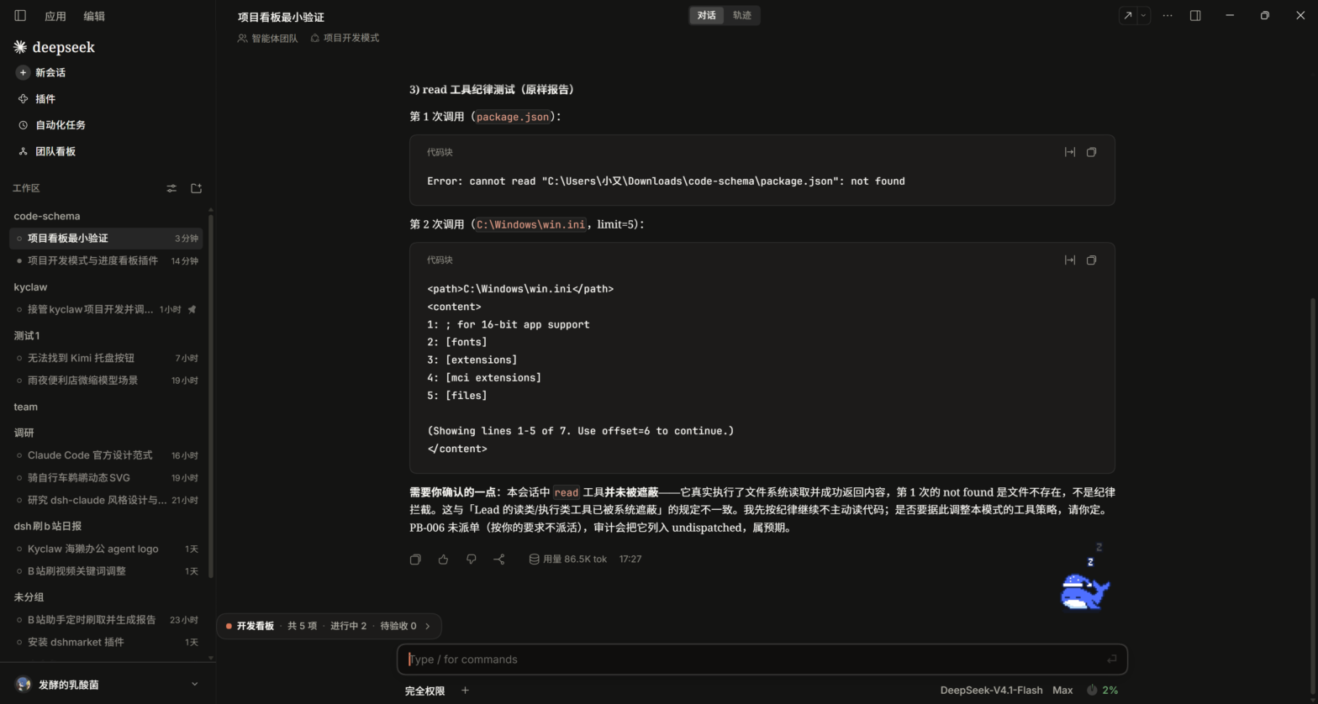Open conversation Claude Code 官方设计范式
The height and width of the screenshot is (704, 1318).
[106, 455]
